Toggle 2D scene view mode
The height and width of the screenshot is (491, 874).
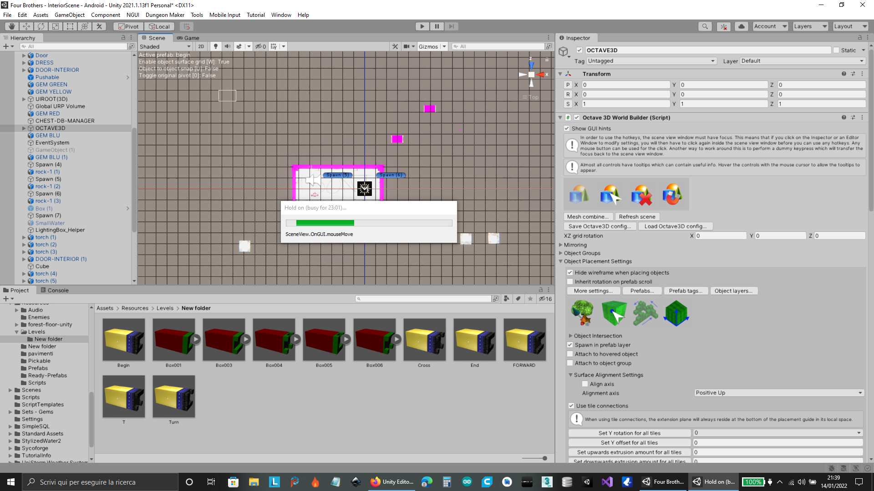(x=201, y=46)
